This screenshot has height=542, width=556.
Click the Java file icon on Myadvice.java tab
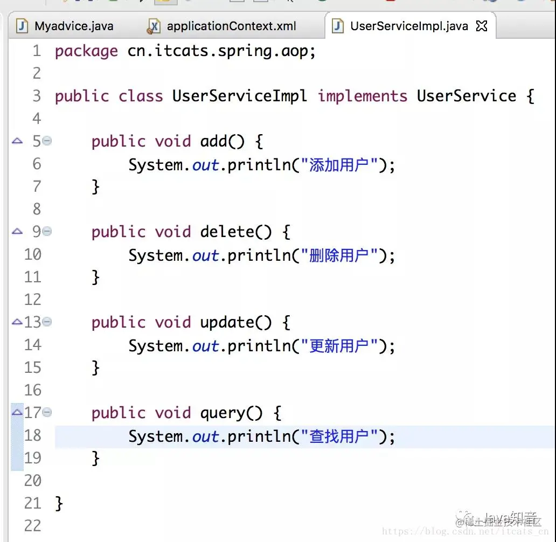point(22,26)
